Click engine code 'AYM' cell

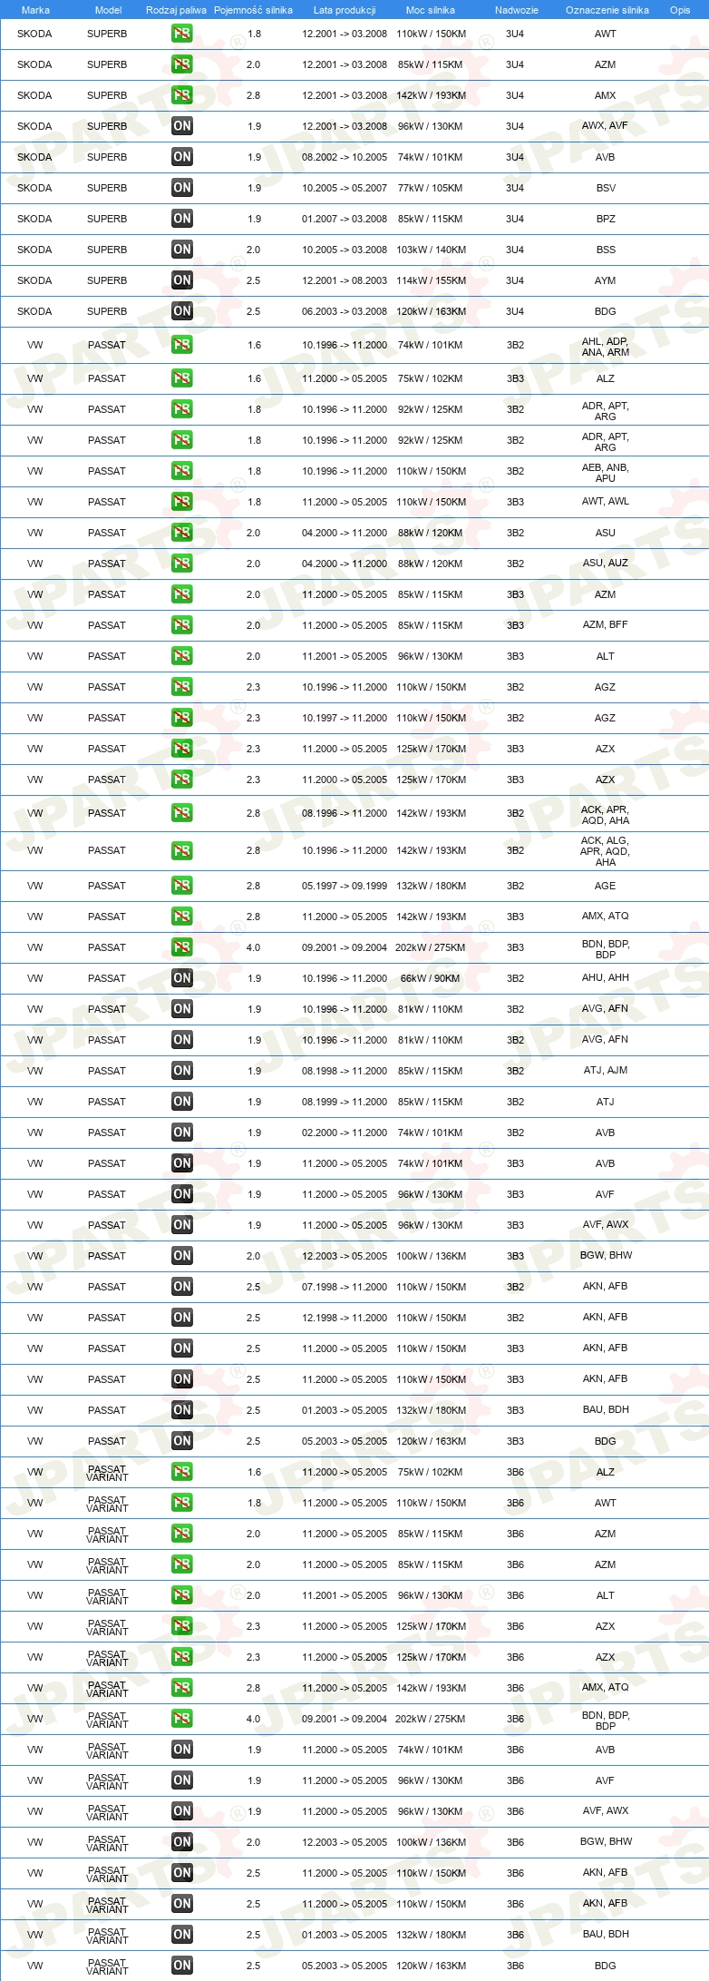(x=606, y=280)
